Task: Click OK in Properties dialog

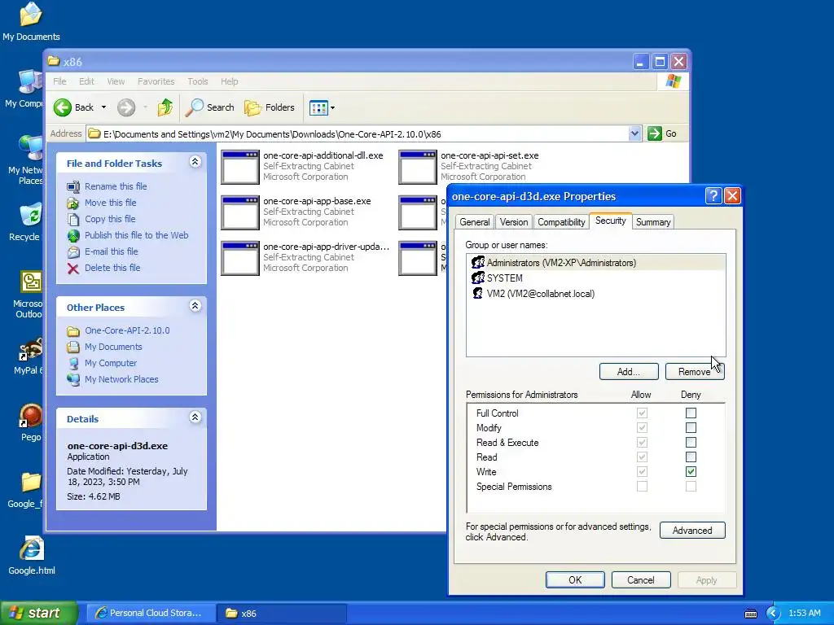Action: tap(575, 579)
